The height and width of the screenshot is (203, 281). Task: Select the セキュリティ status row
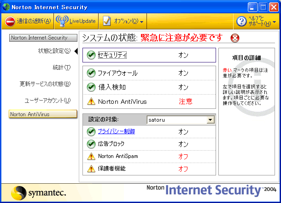tap(149, 55)
